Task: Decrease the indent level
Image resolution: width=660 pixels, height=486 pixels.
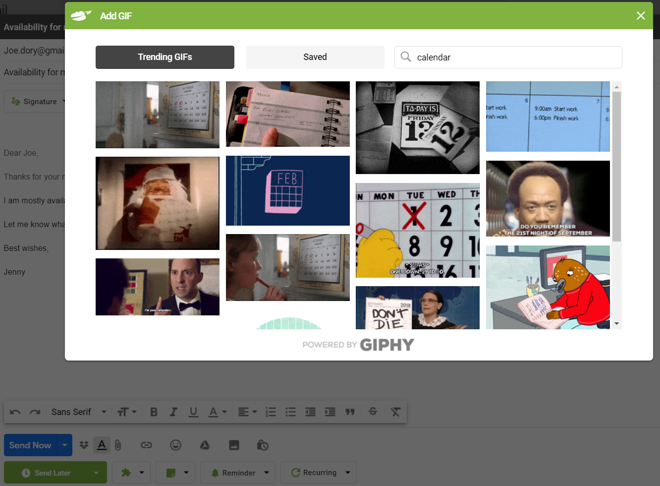Action: tap(310, 412)
